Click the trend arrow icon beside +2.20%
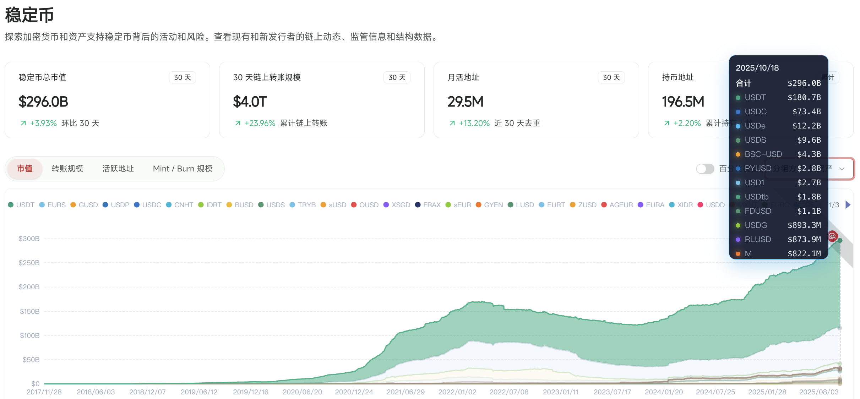860x399 pixels. click(x=666, y=123)
